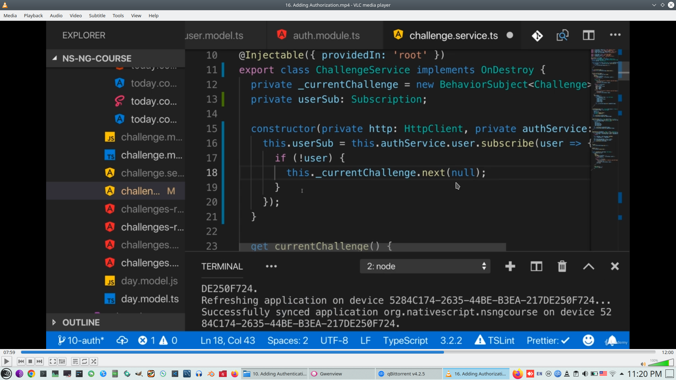
Task: Click the Stop playback button
Action: pyautogui.click(x=30, y=361)
